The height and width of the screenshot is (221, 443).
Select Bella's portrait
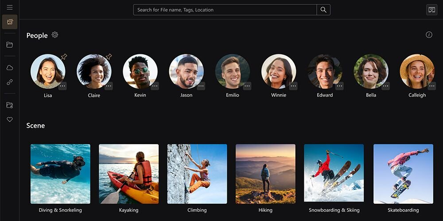coord(371,71)
